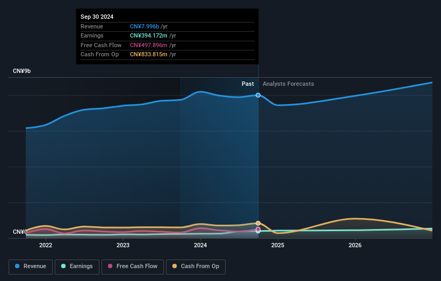Click the 2025 x-axis label
The height and width of the screenshot is (281, 441).
point(278,245)
